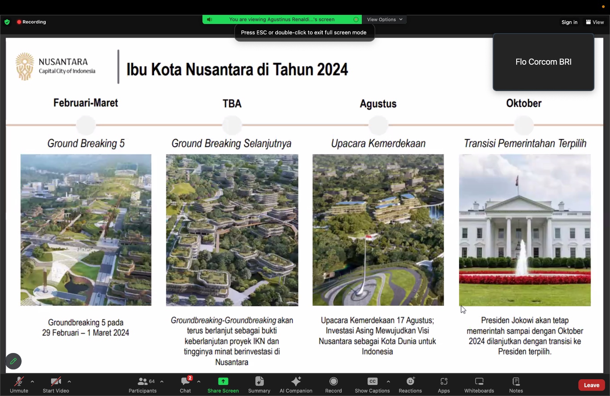The width and height of the screenshot is (610, 396).
Task: Click the Record button icon
Action: coord(334,382)
